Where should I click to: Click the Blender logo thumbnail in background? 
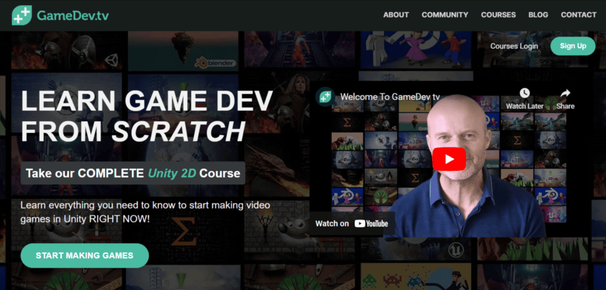215,63
